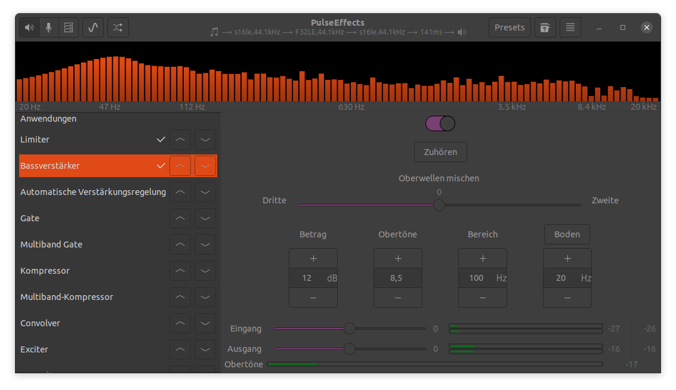Decrease Boden frequency with minus button

[567, 298]
